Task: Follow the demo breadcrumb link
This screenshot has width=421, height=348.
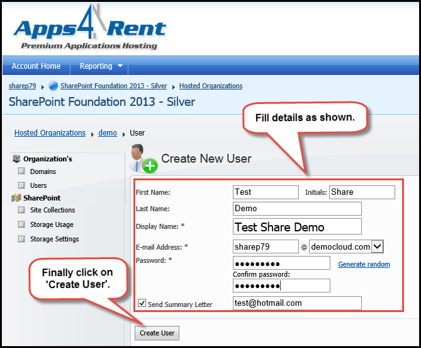Action: (108, 133)
